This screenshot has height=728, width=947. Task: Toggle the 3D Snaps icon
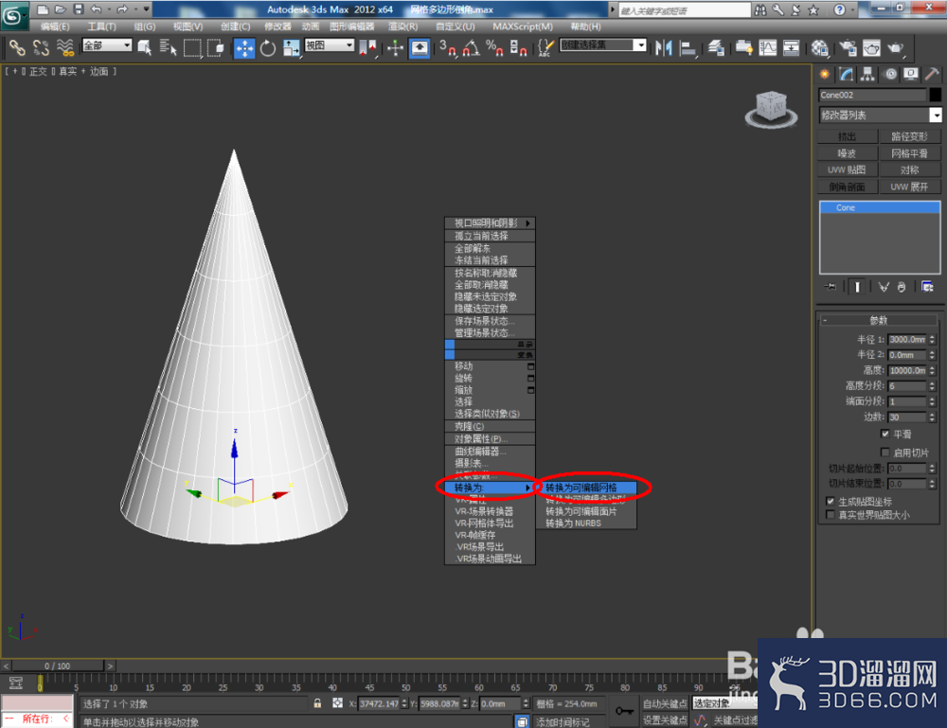point(448,47)
